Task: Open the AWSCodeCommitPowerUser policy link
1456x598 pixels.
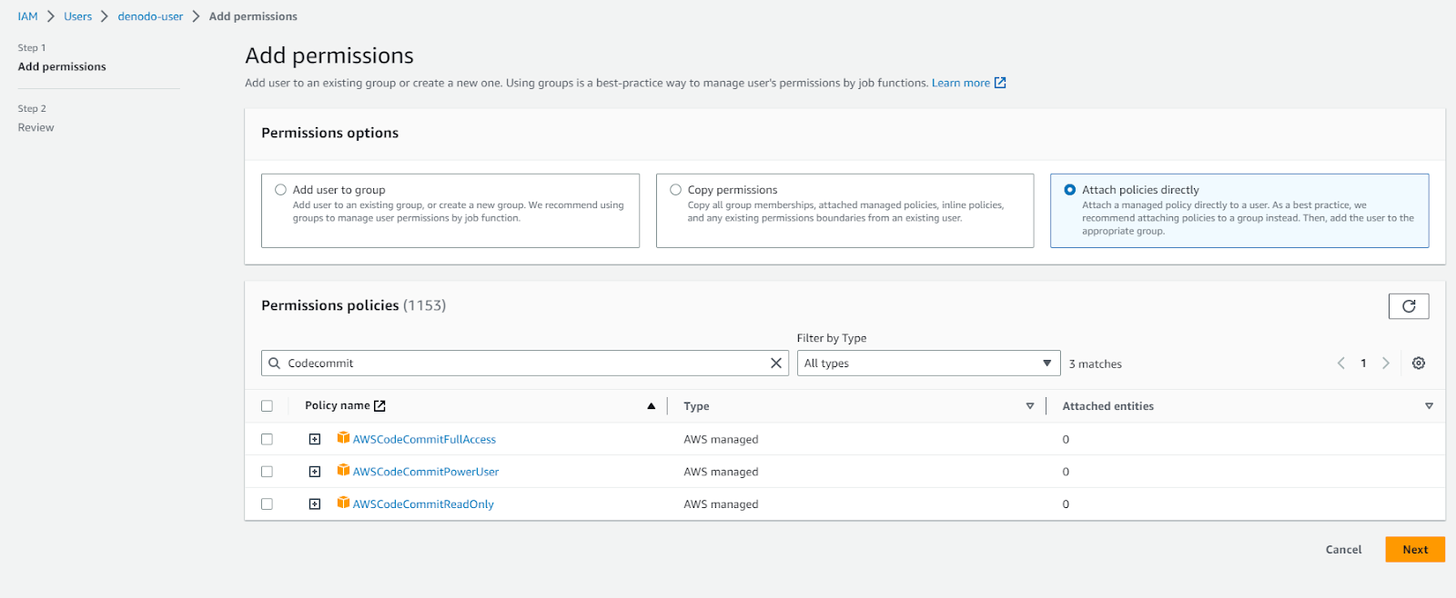Action: click(x=426, y=472)
